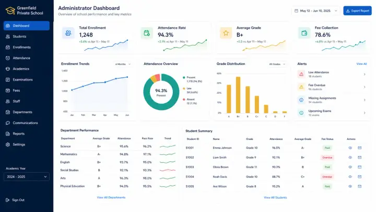Click the Students sidebar icon
The height and width of the screenshot is (212, 376).
point(8,37)
